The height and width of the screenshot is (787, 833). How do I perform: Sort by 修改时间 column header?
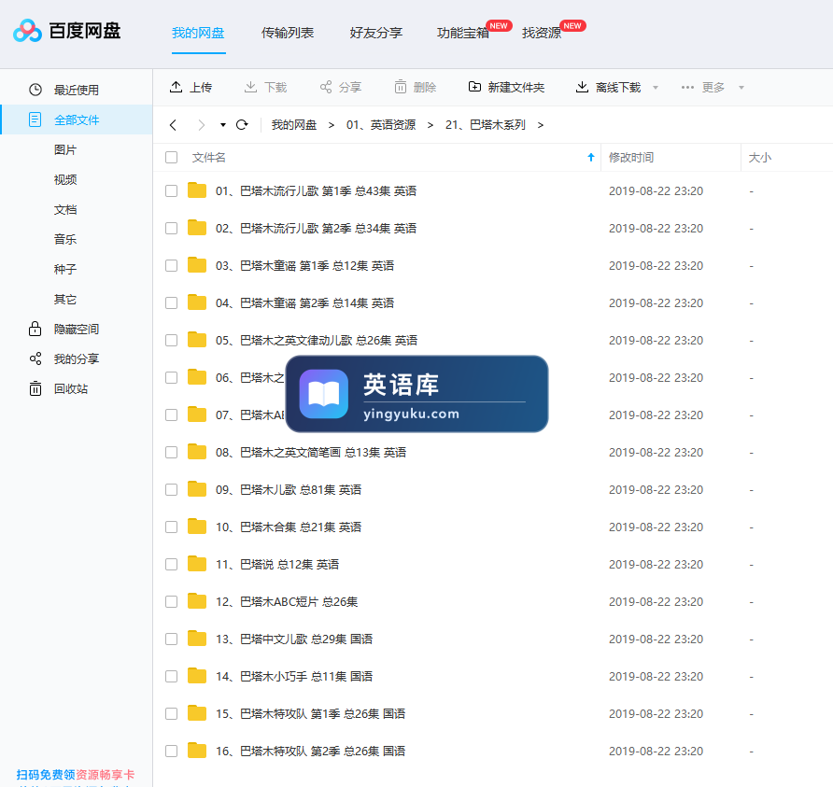pos(631,157)
